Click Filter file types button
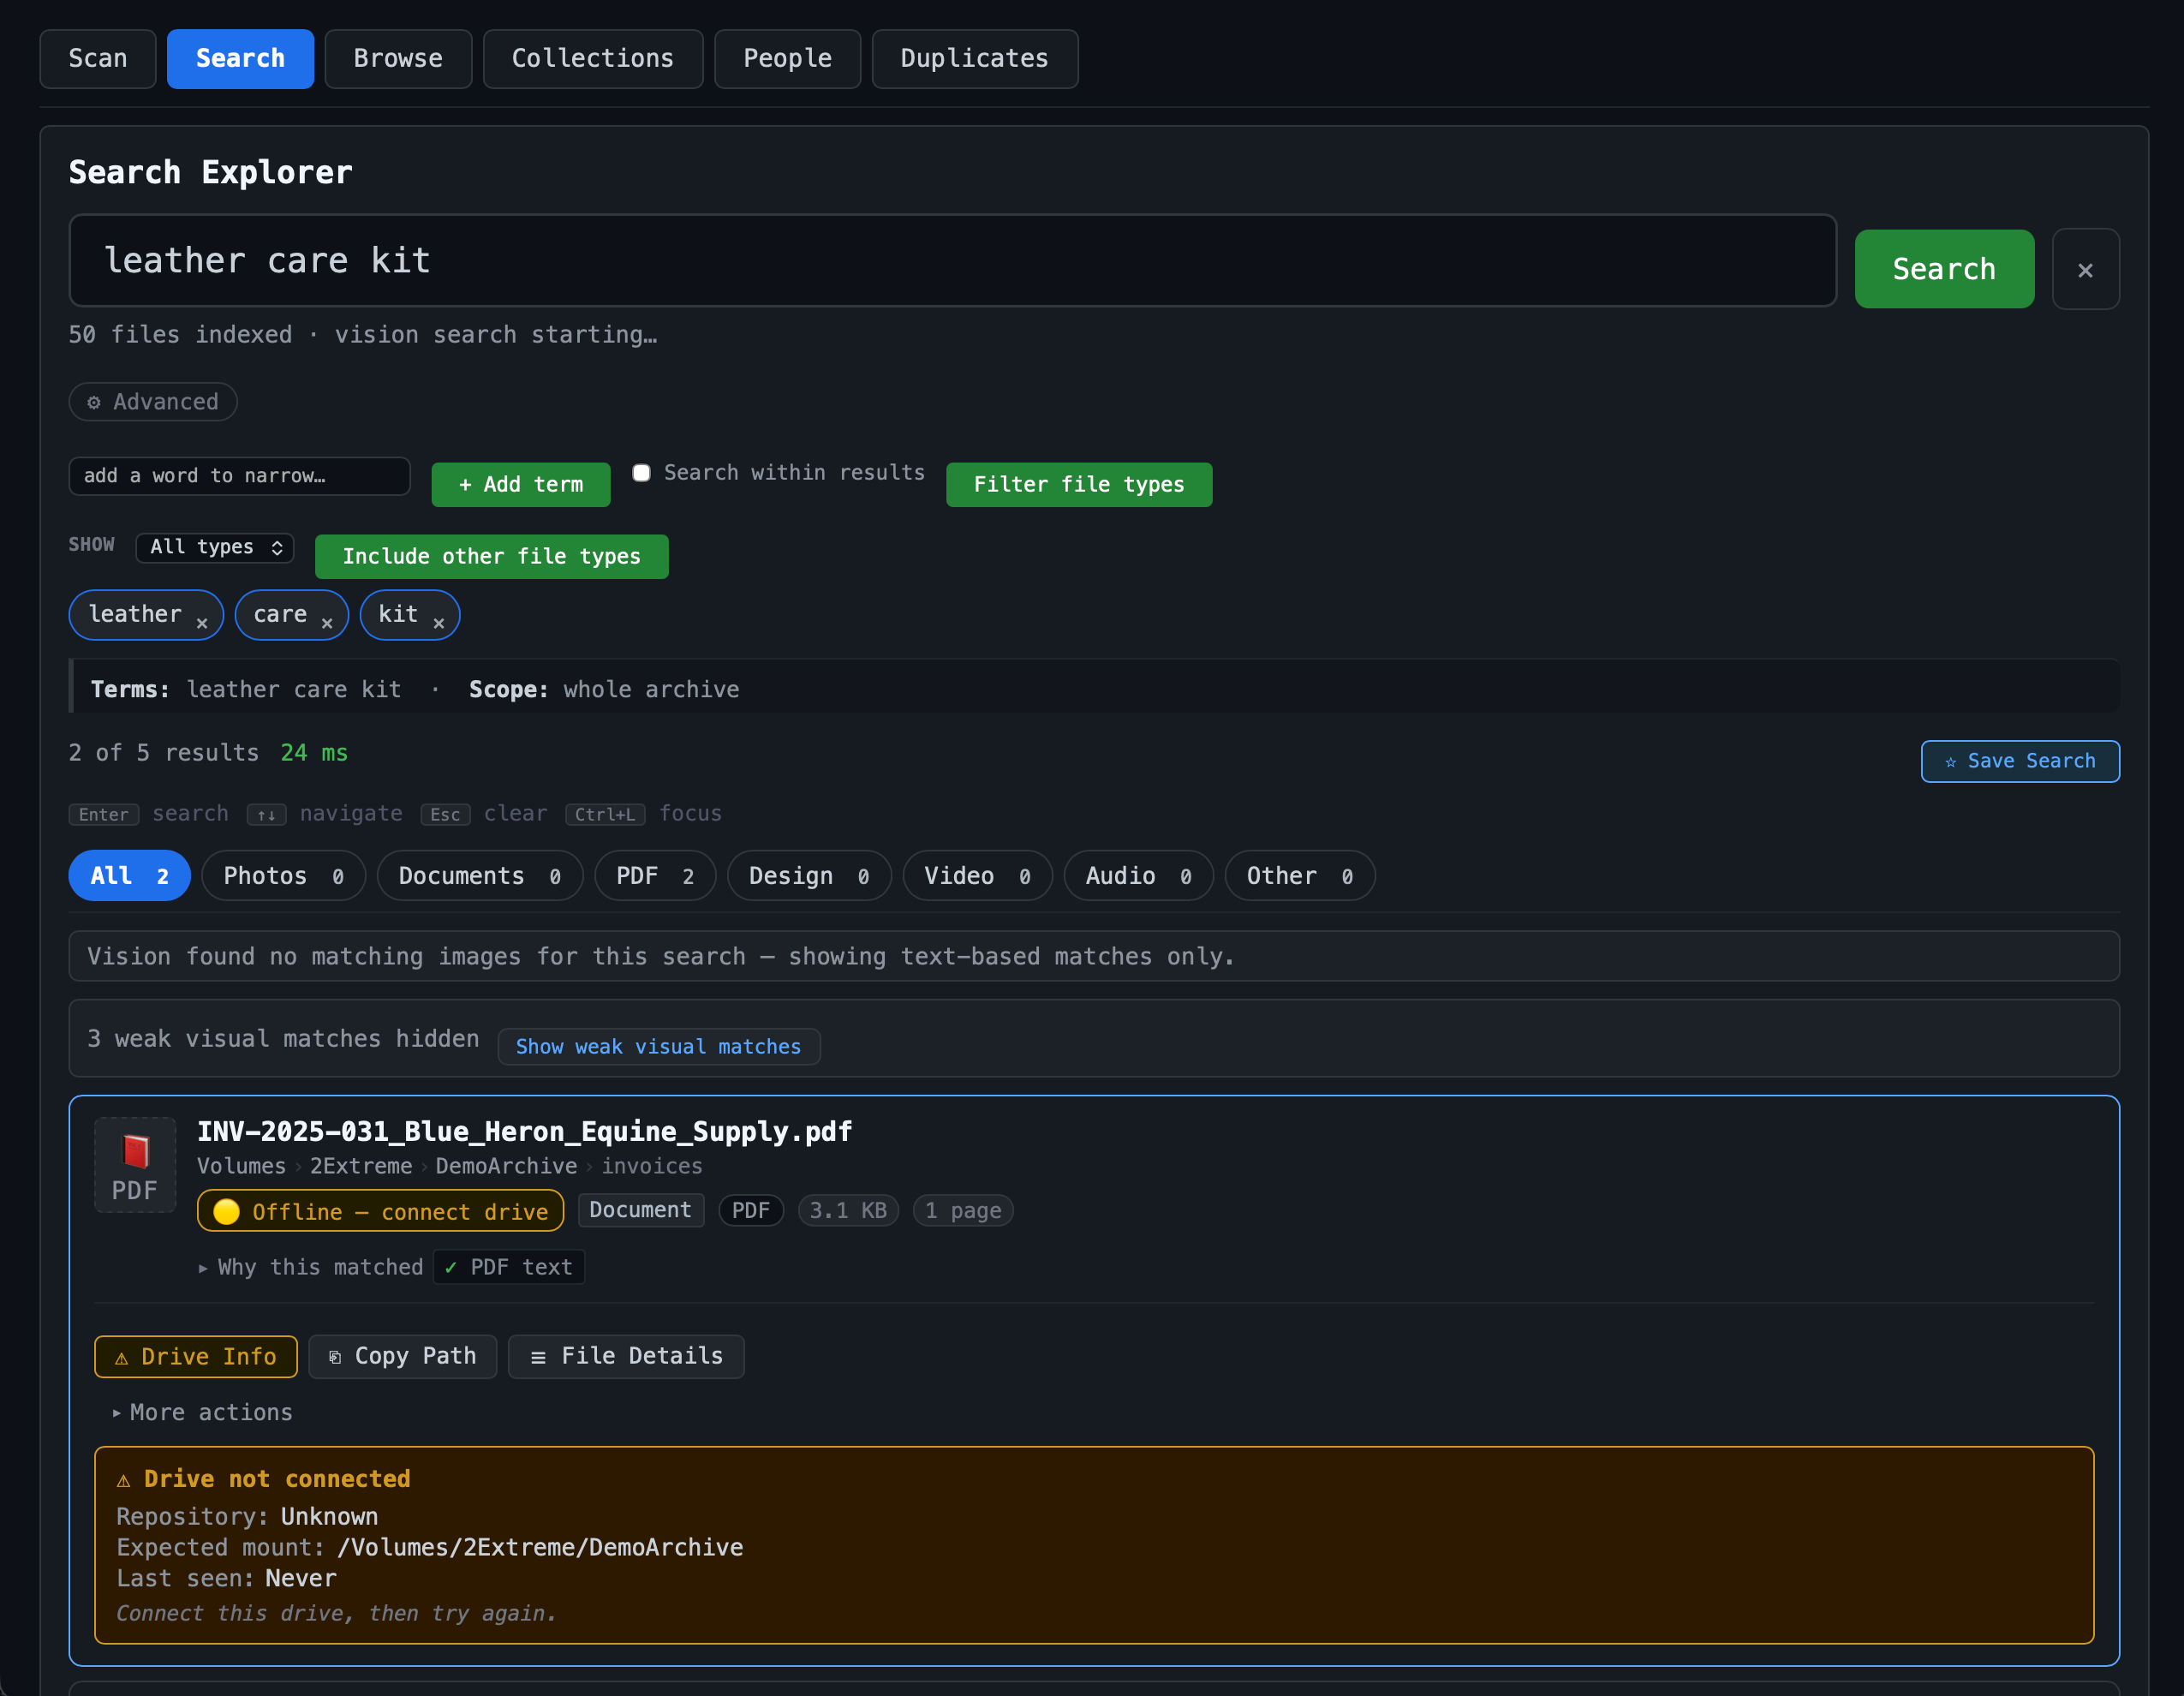The height and width of the screenshot is (1696, 2184). [1079, 485]
